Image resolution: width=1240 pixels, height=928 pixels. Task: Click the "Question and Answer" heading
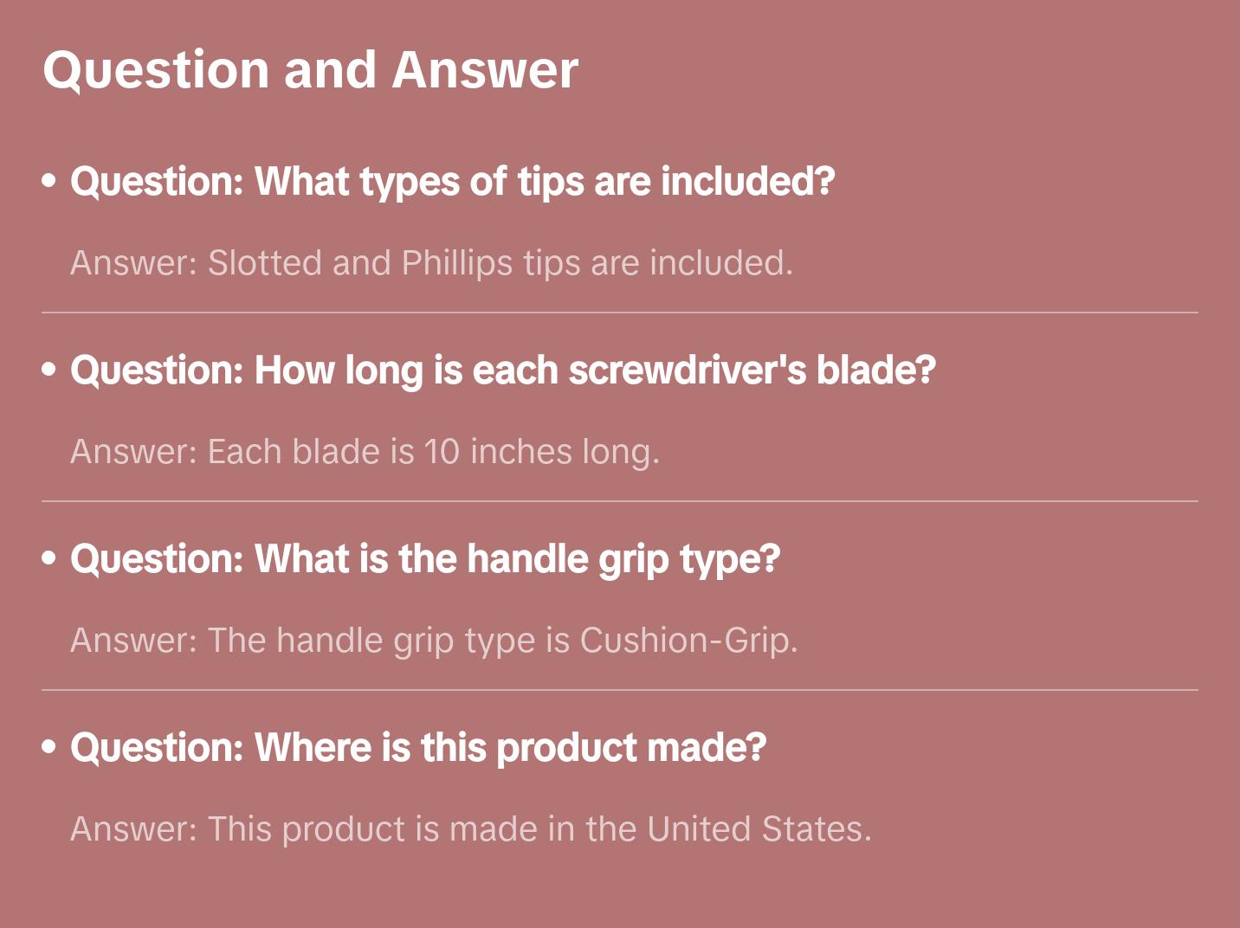(310, 69)
